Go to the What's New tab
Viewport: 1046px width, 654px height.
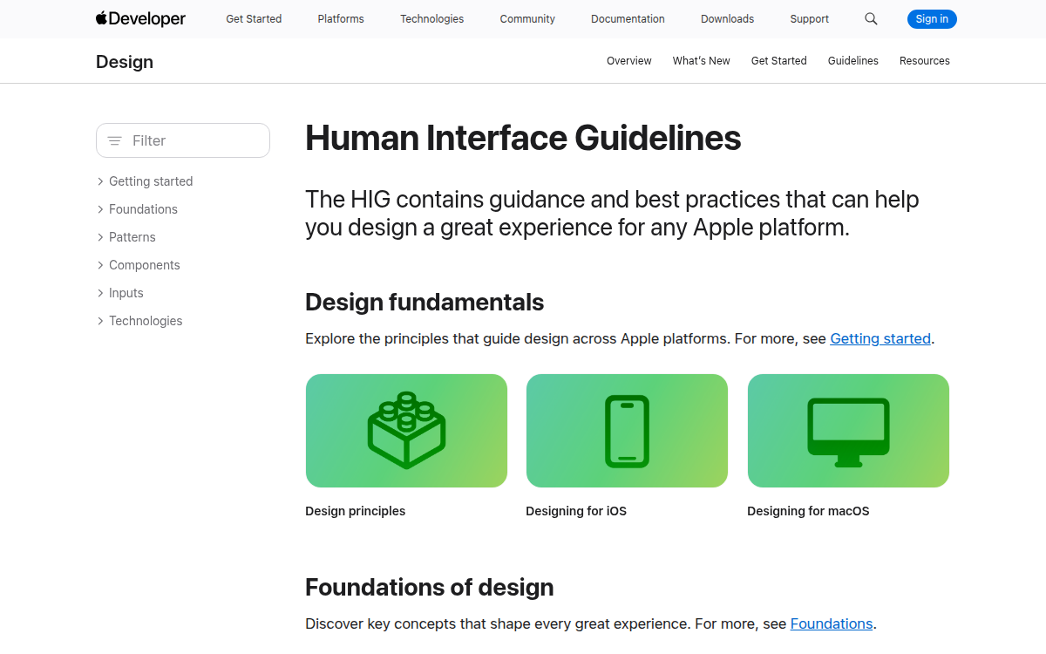point(702,61)
